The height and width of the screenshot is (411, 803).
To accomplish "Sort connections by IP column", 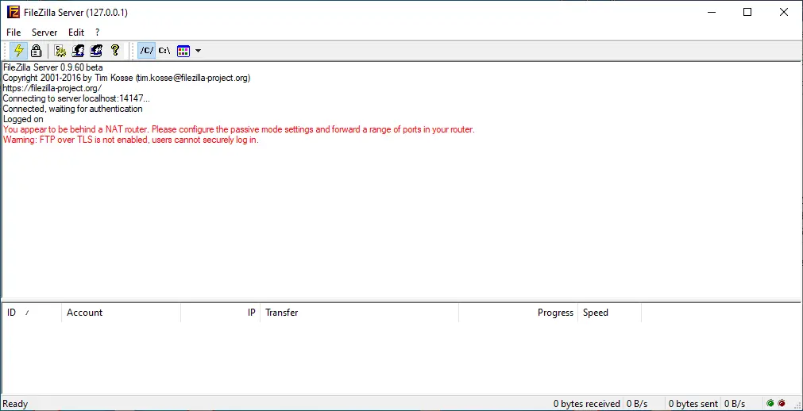I will pos(220,312).
